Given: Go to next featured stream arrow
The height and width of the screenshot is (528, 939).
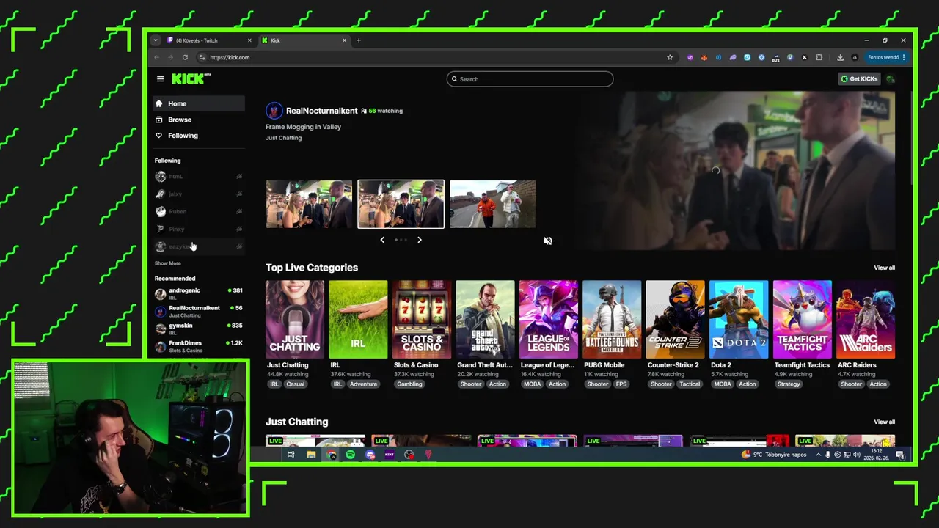Looking at the screenshot, I should click(420, 240).
